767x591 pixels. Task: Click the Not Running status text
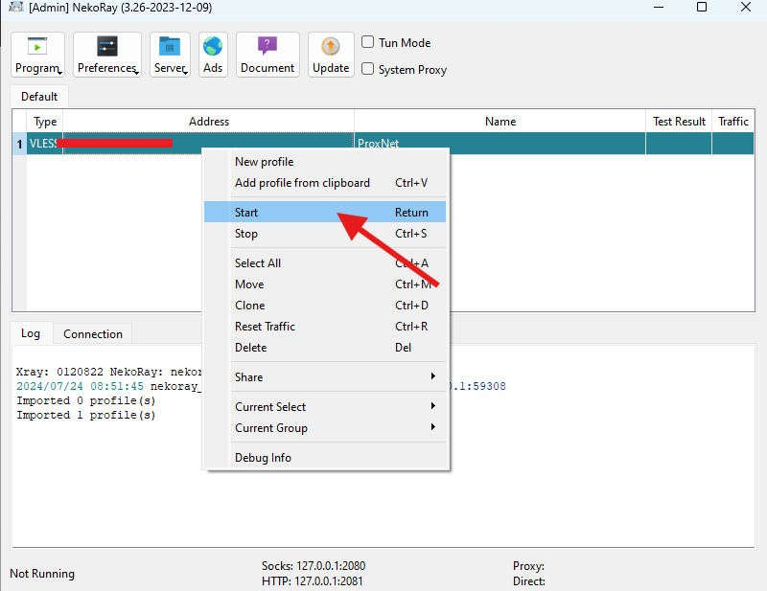[x=42, y=574]
